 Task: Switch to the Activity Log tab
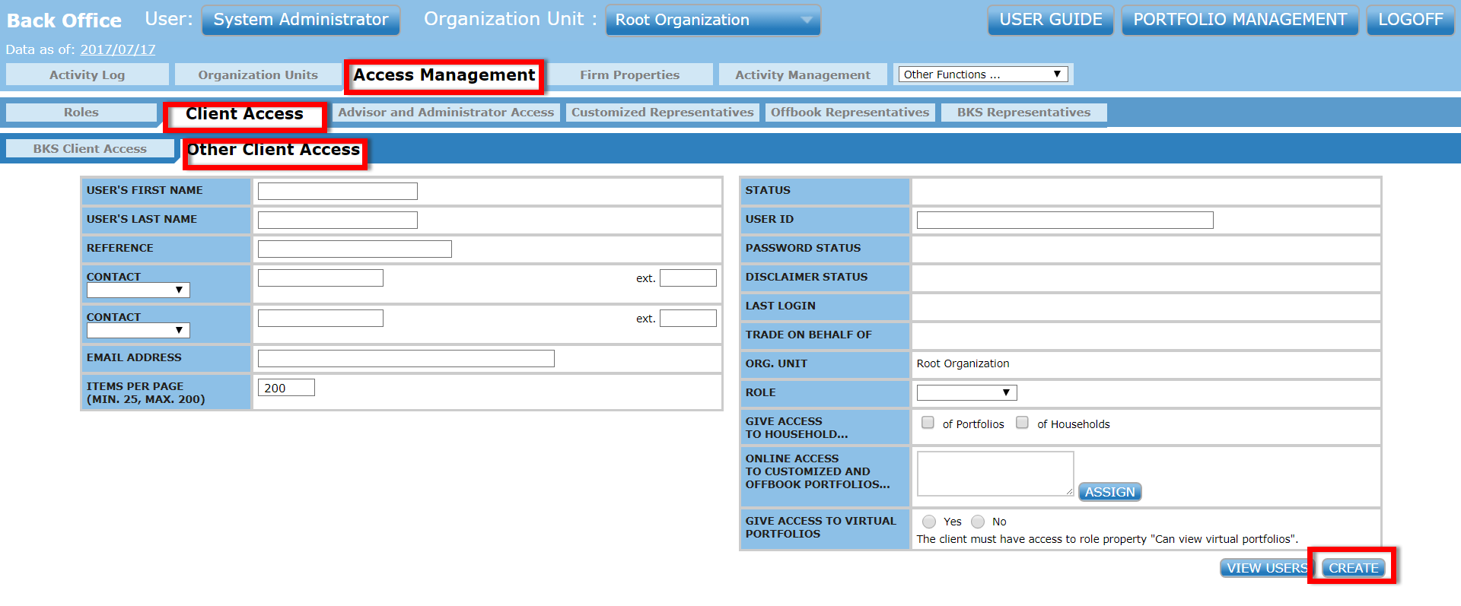[x=87, y=75]
